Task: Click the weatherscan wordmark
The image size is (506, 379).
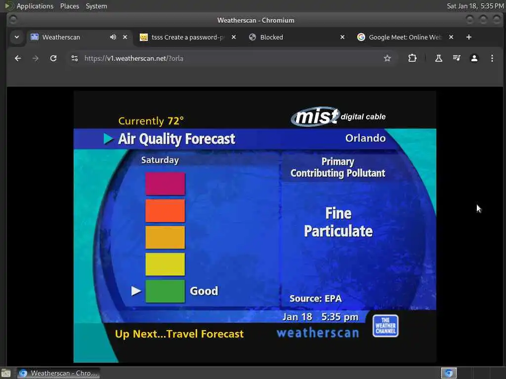Action: [x=318, y=333]
